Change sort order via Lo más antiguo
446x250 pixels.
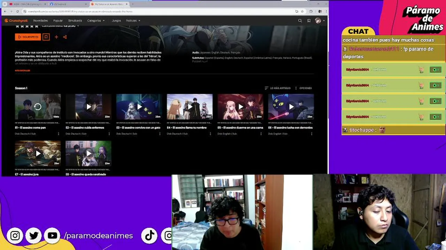point(277,88)
